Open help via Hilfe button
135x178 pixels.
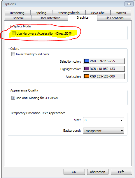pos(121,172)
